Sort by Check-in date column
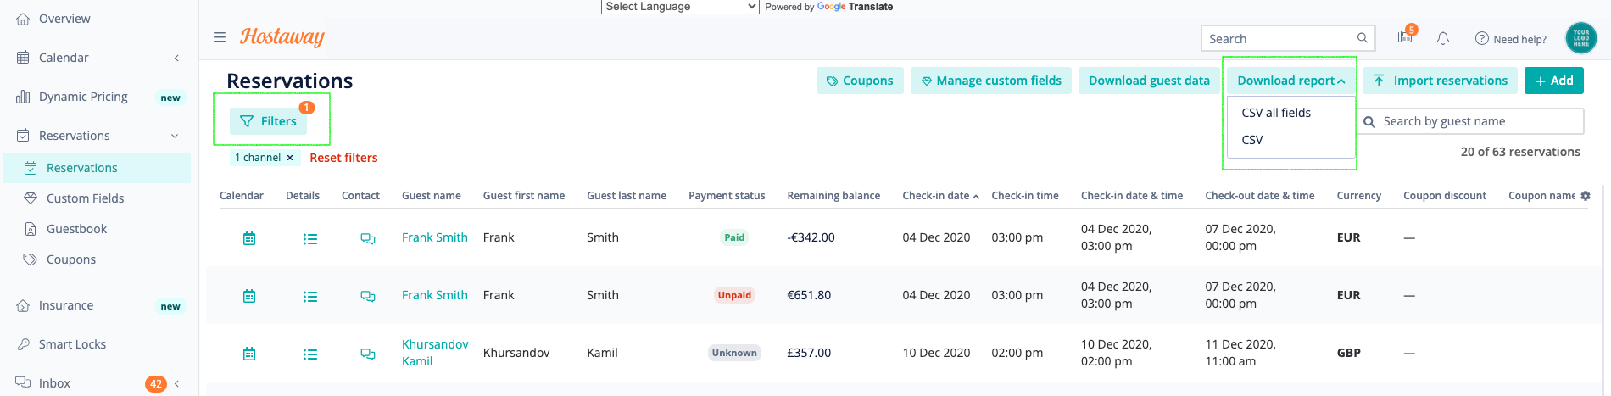This screenshot has width=1611, height=396. coord(940,196)
